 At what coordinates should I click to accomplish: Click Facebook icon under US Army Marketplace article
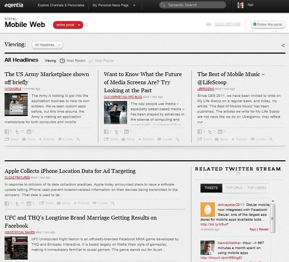point(7,131)
